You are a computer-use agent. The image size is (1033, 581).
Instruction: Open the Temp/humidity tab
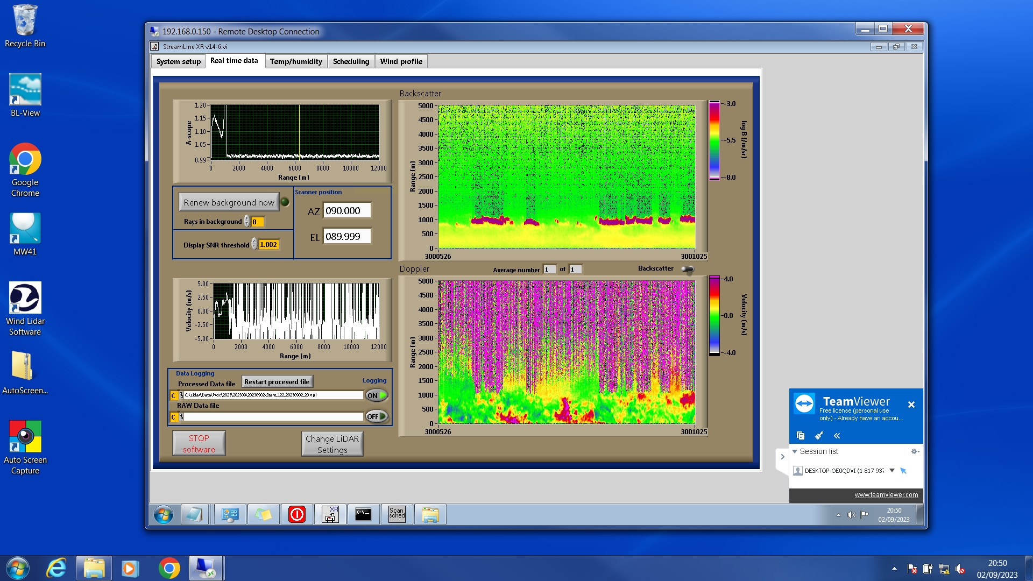pyautogui.click(x=296, y=61)
